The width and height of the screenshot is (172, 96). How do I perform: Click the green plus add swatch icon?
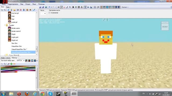point(11,64)
